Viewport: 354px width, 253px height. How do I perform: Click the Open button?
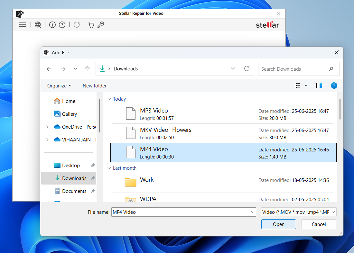coord(279,224)
